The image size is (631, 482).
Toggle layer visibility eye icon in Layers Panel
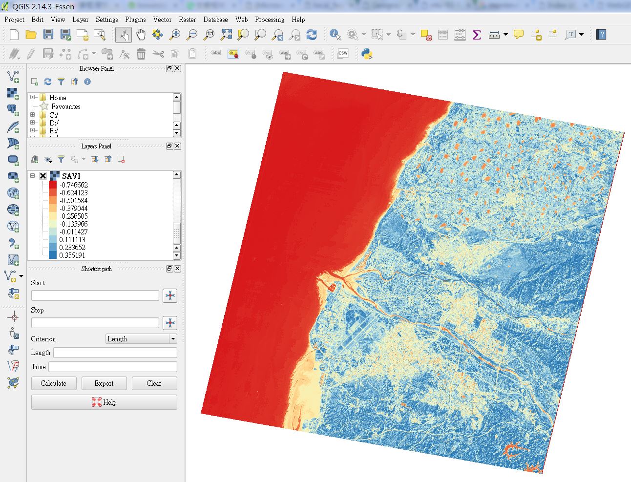(48, 159)
